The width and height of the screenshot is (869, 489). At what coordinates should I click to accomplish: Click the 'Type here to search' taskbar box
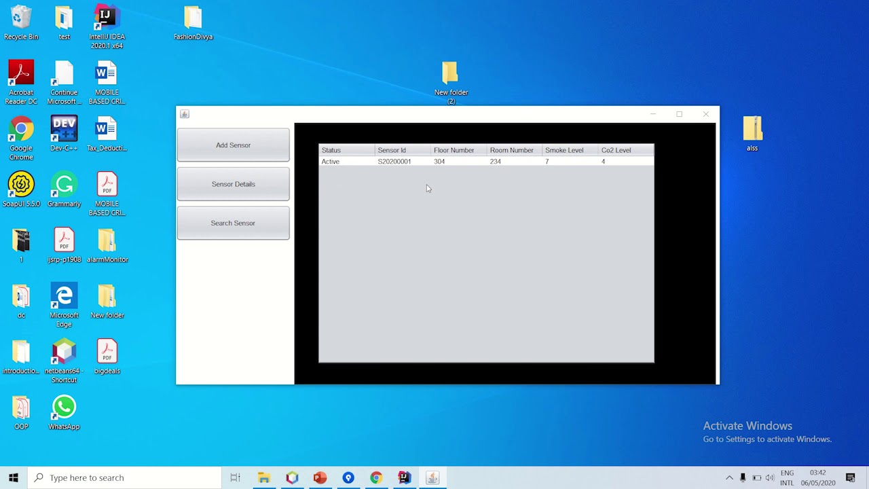pyautogui.click(x=124, y=477)
